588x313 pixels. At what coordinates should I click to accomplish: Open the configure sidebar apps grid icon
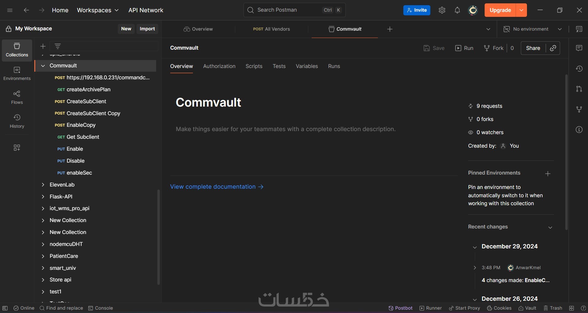(17, 148)
